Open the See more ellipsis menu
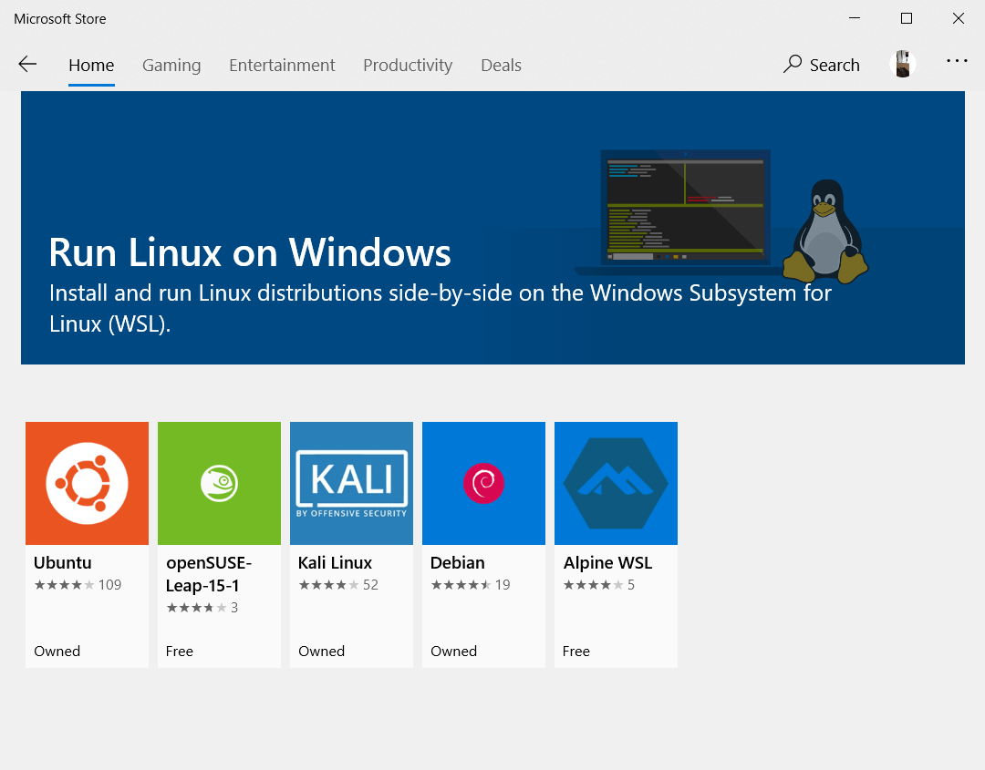This screenshot has width=985, height=770. point(957,61)
